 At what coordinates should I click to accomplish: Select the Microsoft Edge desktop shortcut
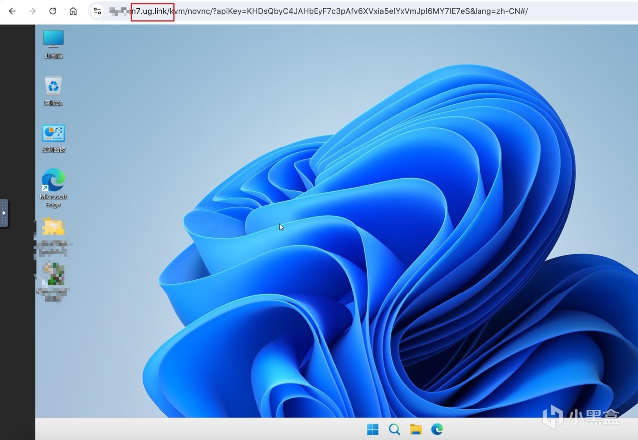(x=53, y=188)
